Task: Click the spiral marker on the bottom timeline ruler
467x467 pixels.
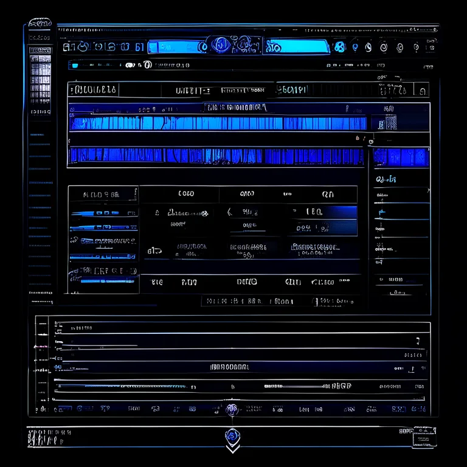Action: [x=232, y=410]
